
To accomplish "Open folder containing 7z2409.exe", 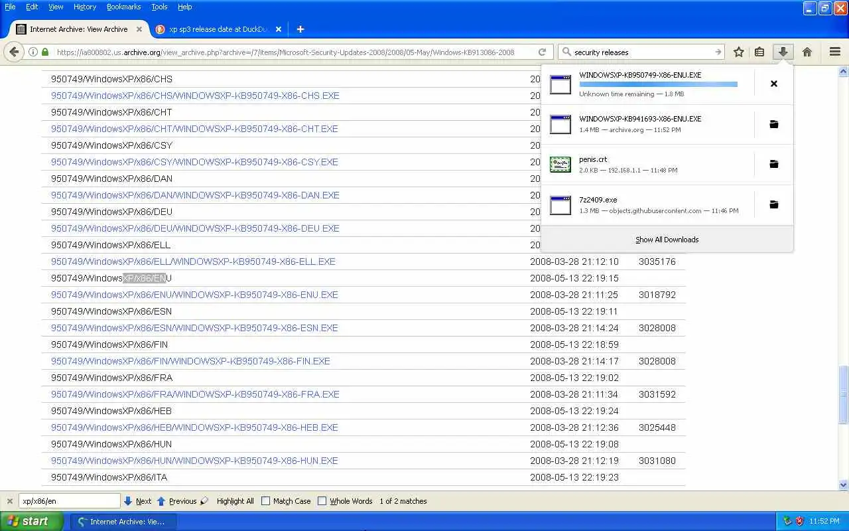I will [x=773, y=204].
